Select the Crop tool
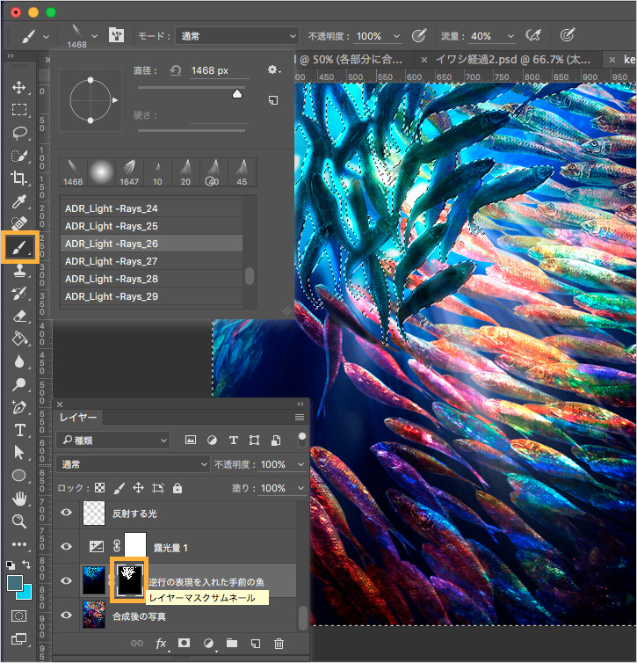Image resolution: width=637 pixels, height=663 pixels. 18,178
